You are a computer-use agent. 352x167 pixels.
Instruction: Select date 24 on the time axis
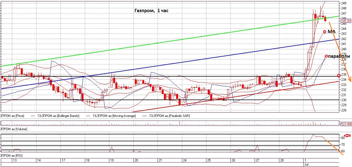click(184, 160)
